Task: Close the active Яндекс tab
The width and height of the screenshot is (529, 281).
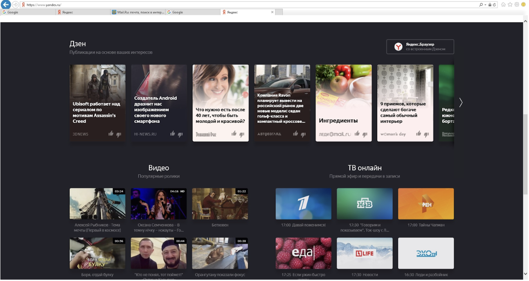Action: (x=272, y=12)
